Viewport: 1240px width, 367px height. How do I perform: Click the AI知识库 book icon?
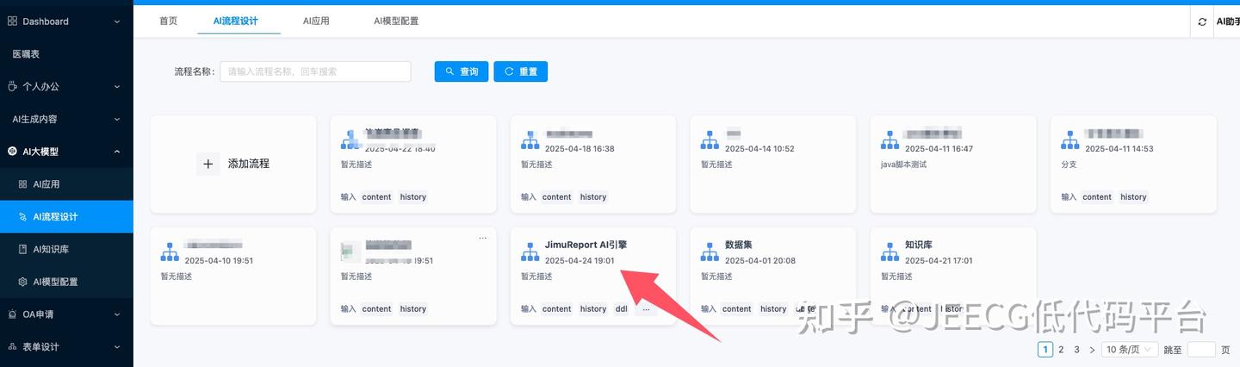point(23,249)
